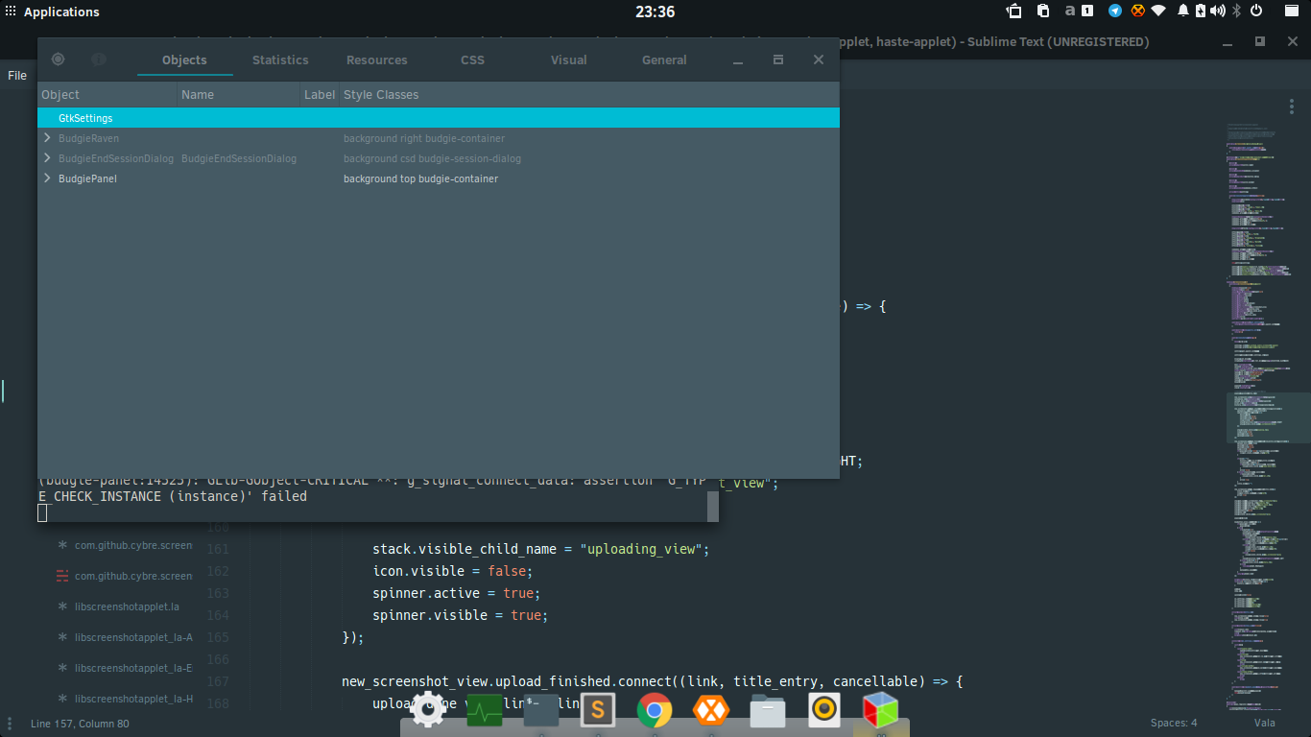This screenshot has width=1311, height=737.
Task: Click 'background csd budgie-session-dialog' style cell
Action: click(x=433, y=158)
